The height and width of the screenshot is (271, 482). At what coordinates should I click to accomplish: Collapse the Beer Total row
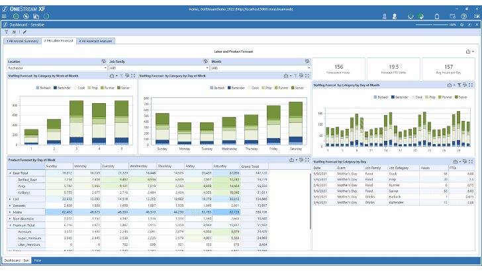10,173
